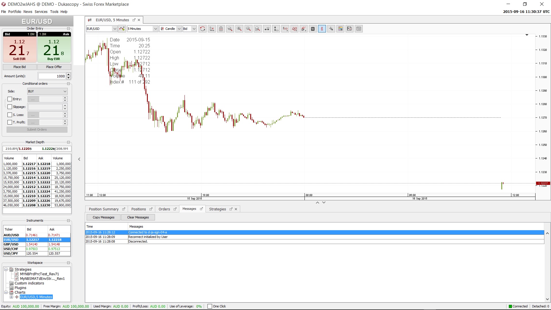Click the zoom to area magnifier icon
Image resolution: width=551 pixels, height=310 pixels.
258,29
